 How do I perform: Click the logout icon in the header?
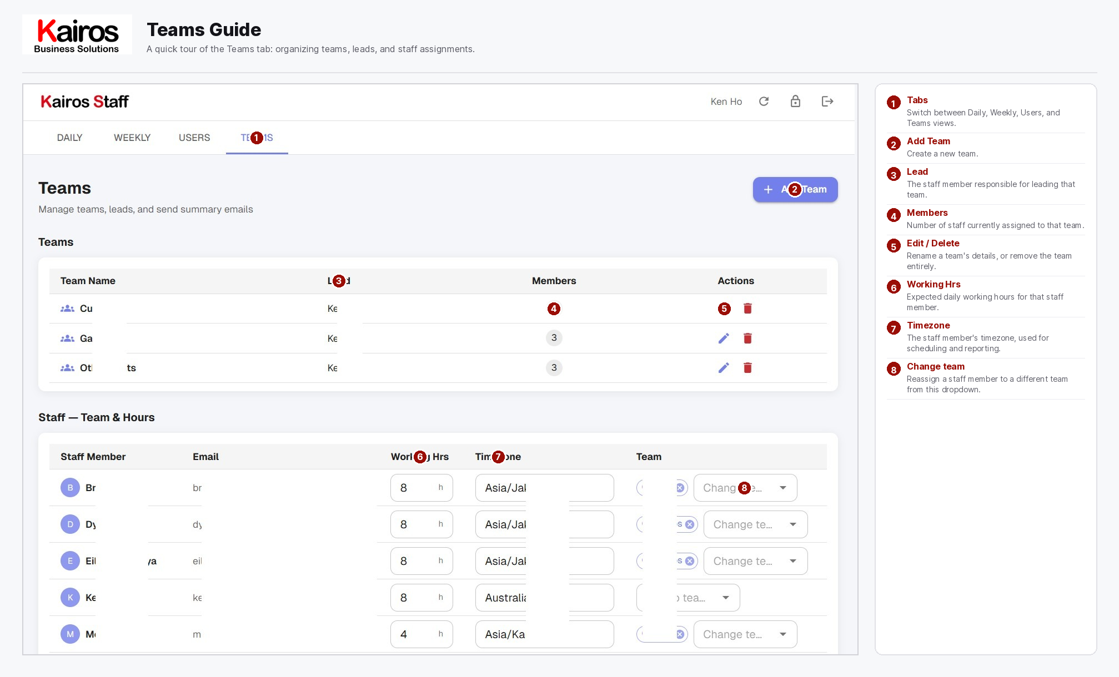click(x=827, y=101)
